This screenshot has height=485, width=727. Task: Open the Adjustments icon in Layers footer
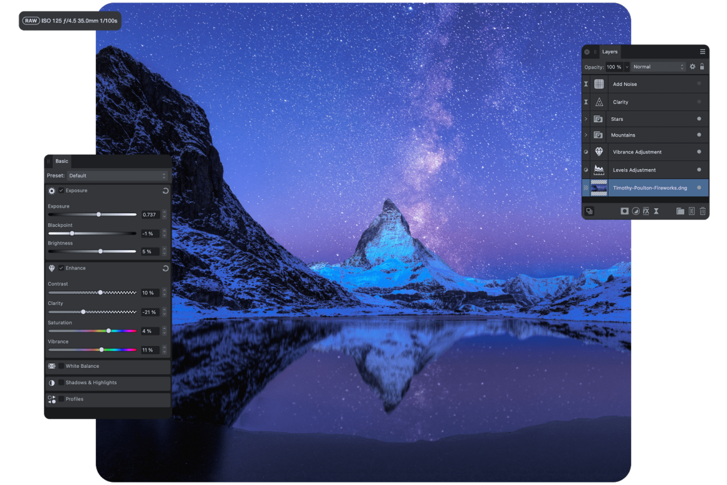635,211
